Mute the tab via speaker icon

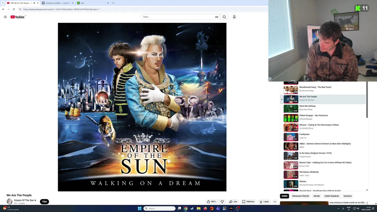[34, 3]
